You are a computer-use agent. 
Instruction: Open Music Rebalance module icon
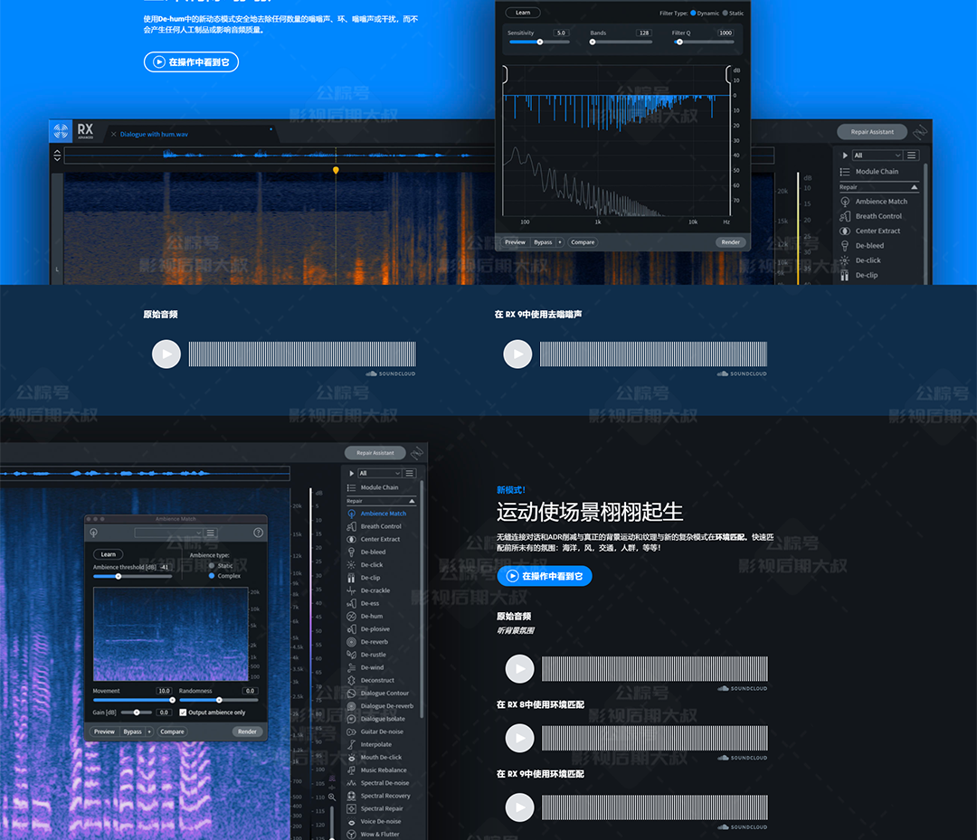pos(351,770)
